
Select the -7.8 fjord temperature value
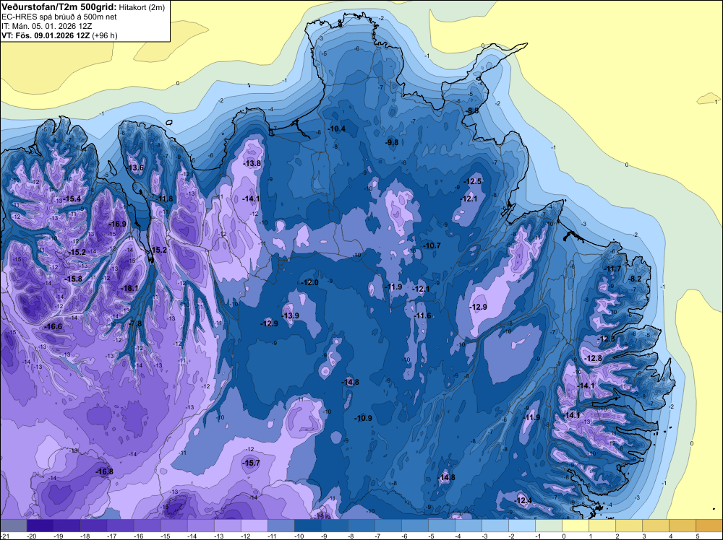click(135, 323)
